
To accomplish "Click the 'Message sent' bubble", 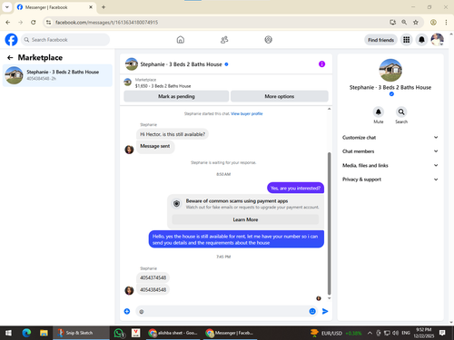I will coord(155,146).
